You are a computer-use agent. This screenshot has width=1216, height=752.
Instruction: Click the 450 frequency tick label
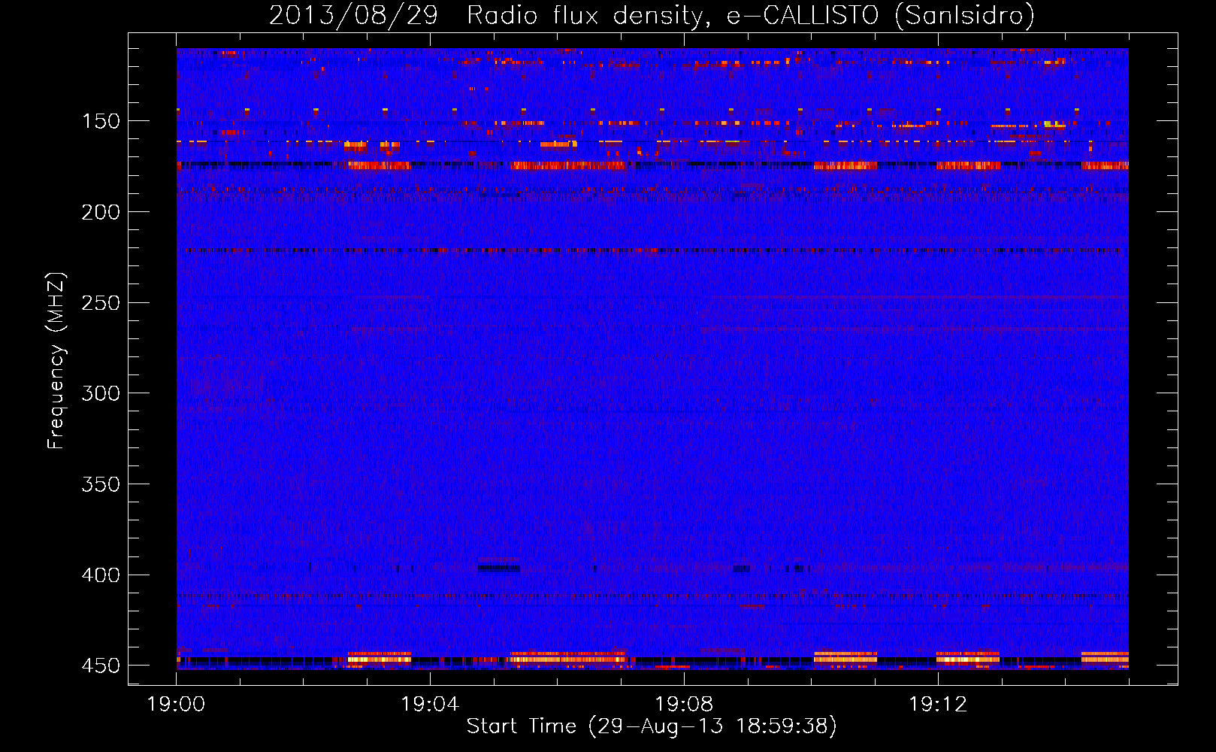(x=100, y=666)
